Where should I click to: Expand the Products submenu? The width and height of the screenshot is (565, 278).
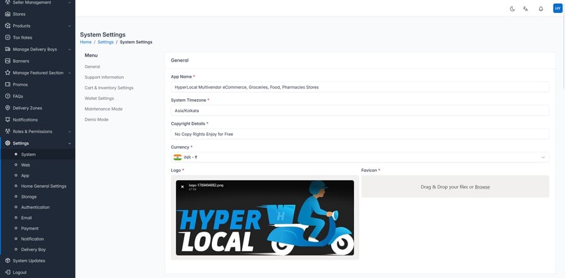point(69,26)
